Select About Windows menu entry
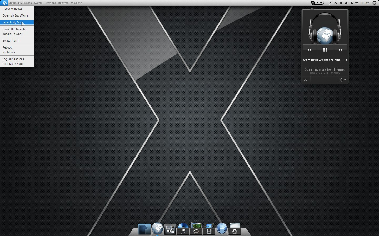This screenshot has height=236, width=379. 17,9
